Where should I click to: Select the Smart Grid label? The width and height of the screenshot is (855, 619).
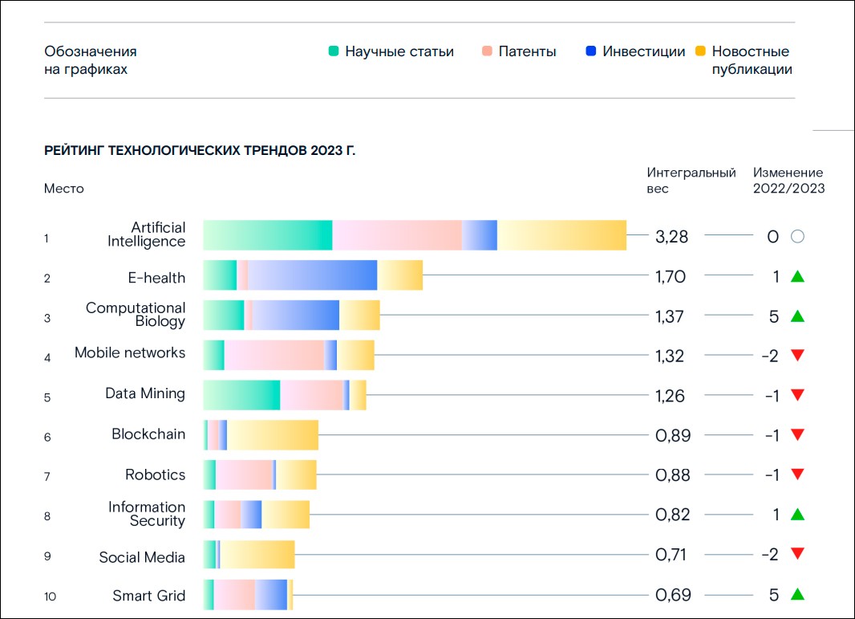[149, 596]
